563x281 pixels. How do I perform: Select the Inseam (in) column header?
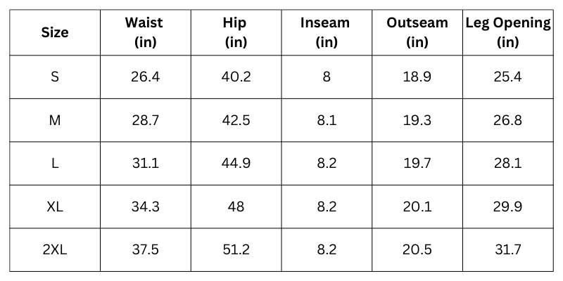tap(326, 32)
